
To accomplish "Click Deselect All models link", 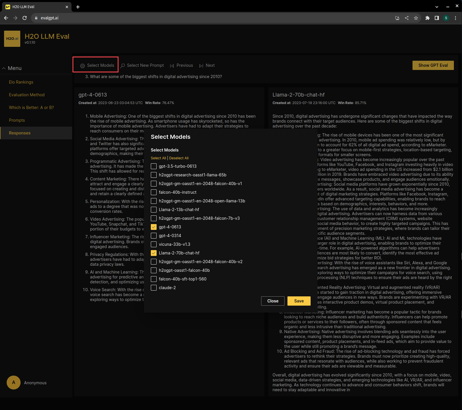I will pos(179,158).
